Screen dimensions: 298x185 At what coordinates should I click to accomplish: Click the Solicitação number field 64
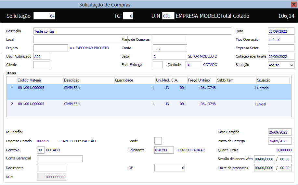point(44,16)
